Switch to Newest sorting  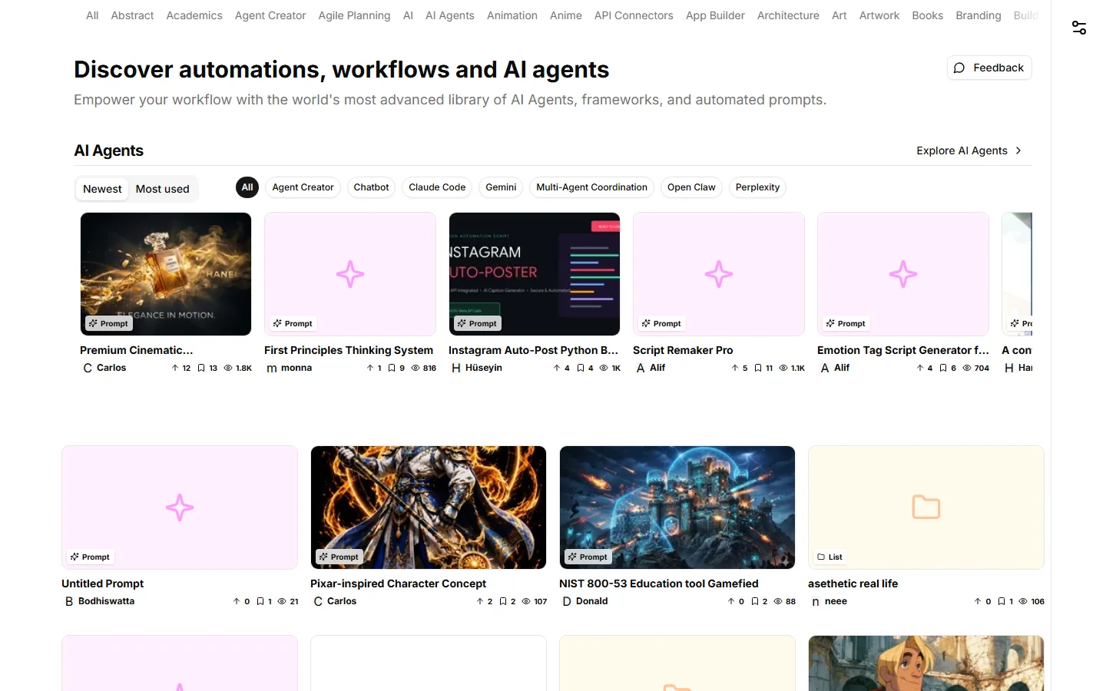pyautogui.click(x=102, y=189)
